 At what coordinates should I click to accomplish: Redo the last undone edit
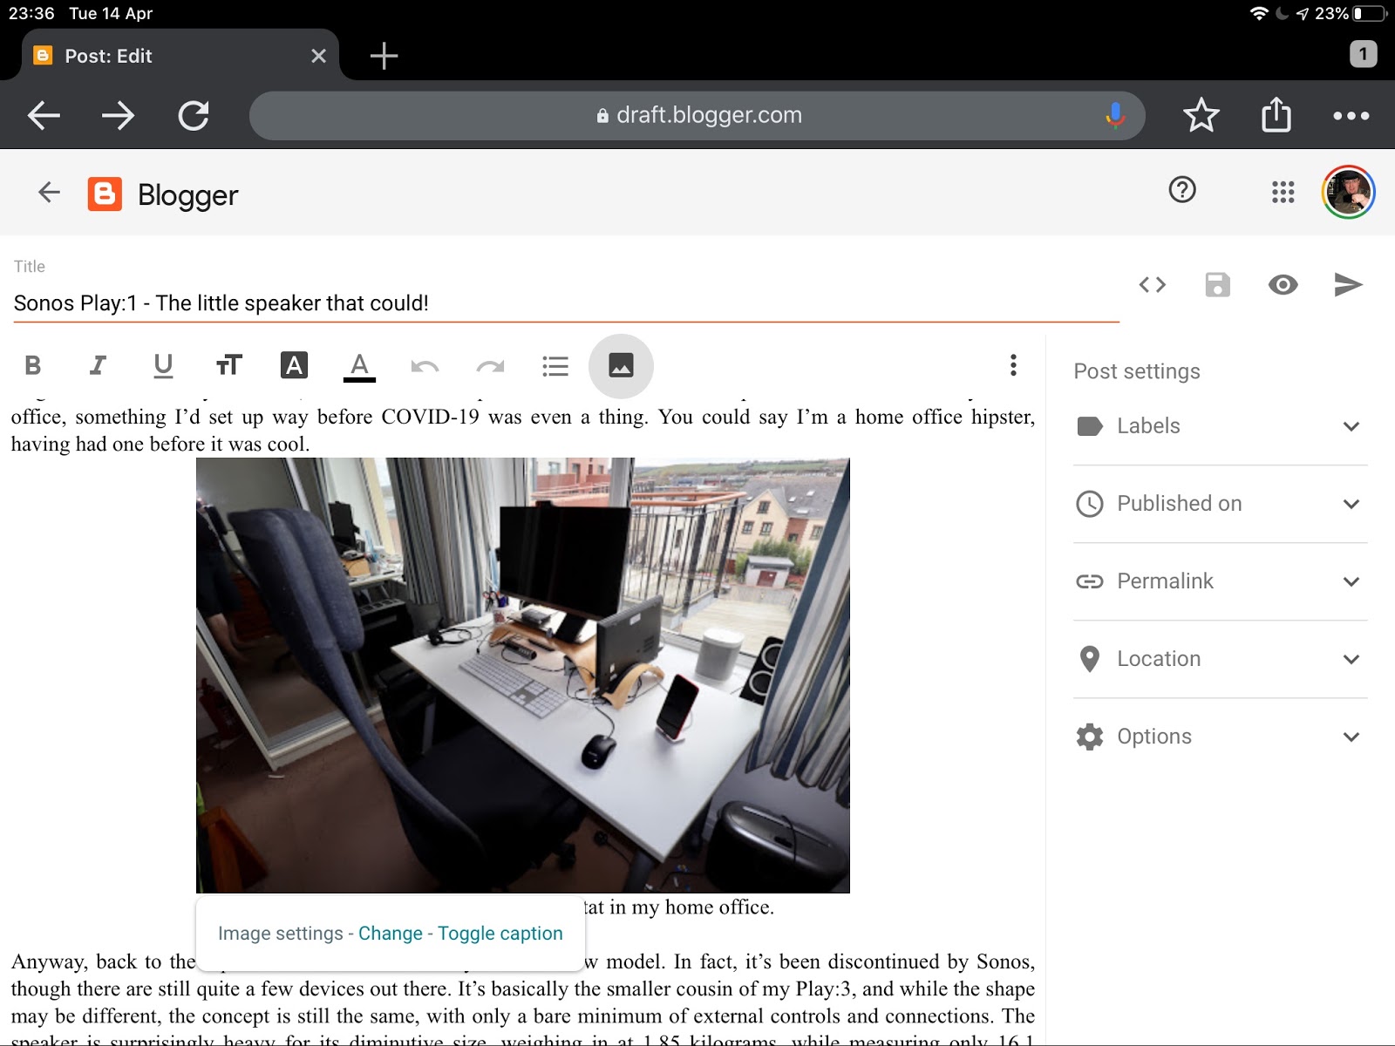[490, 366]
